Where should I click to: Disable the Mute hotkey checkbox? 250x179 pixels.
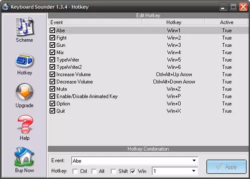click(x=52, y=89)
